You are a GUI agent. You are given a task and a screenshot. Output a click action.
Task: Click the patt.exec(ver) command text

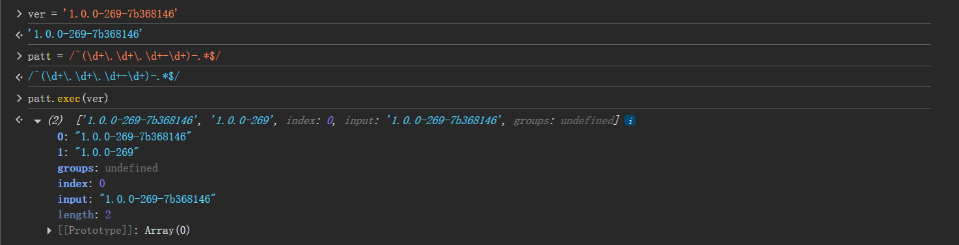point(68,99)
